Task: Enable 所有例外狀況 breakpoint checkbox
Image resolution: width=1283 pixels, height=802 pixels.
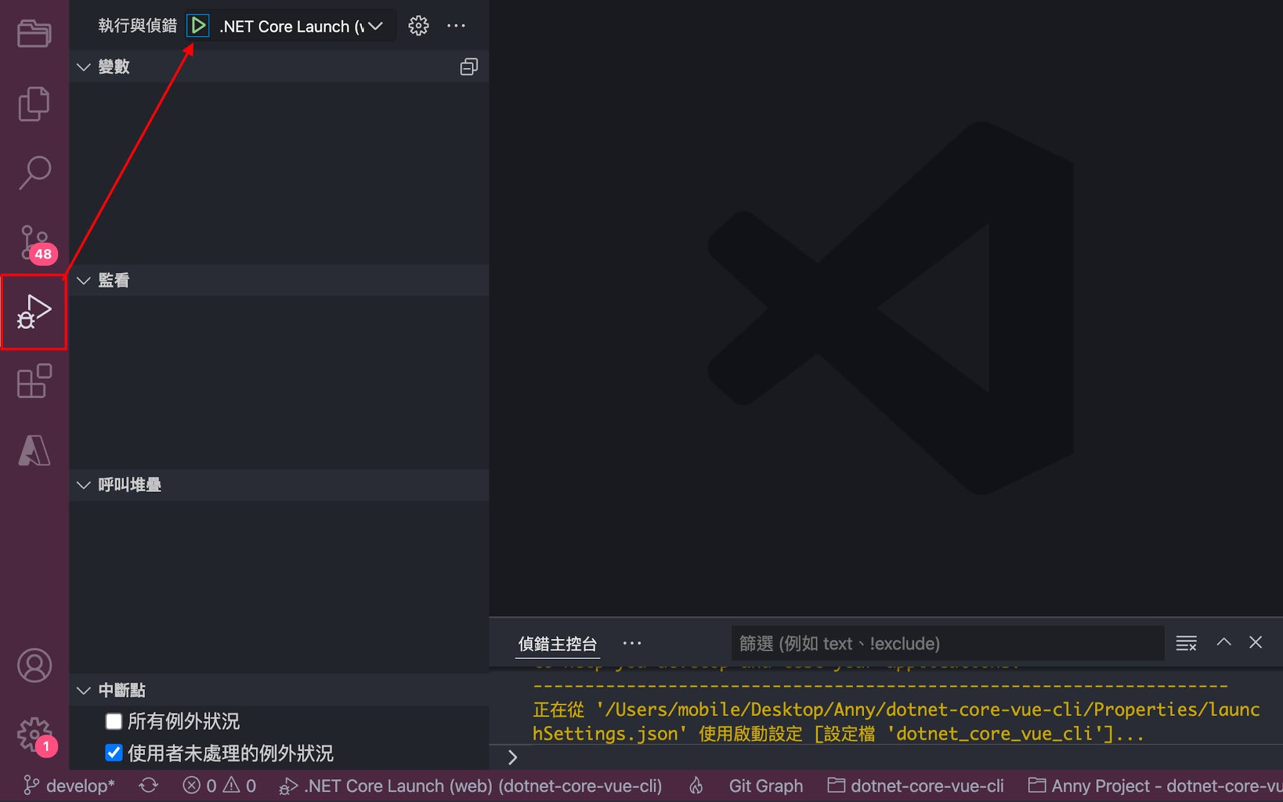Action: pos(113,722)
